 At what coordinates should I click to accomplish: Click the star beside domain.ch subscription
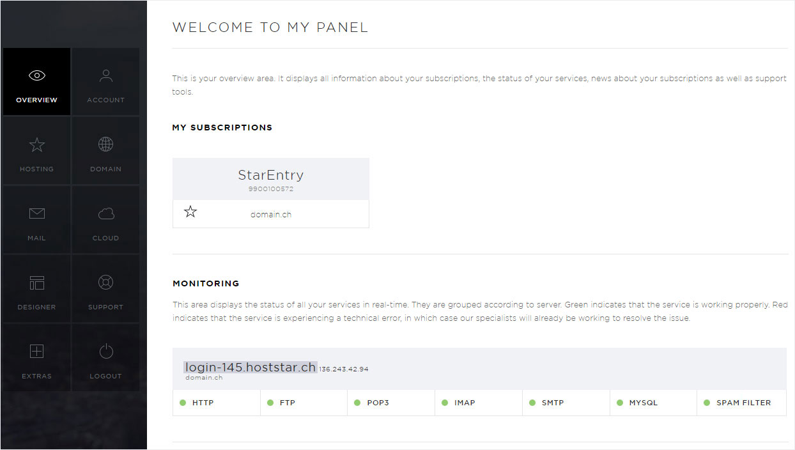(190, 212)
